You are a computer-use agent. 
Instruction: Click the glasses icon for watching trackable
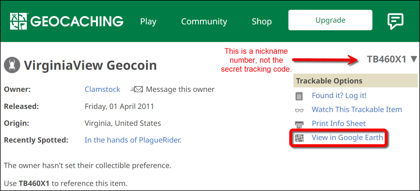click(299, 110)
